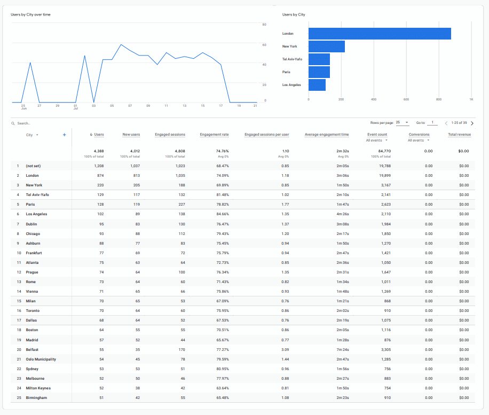The width and height of the screenshot is (489, 415).
Task: Sort by Engaged sessions per user
Action: pyautogui.click(x=266, y=135)
